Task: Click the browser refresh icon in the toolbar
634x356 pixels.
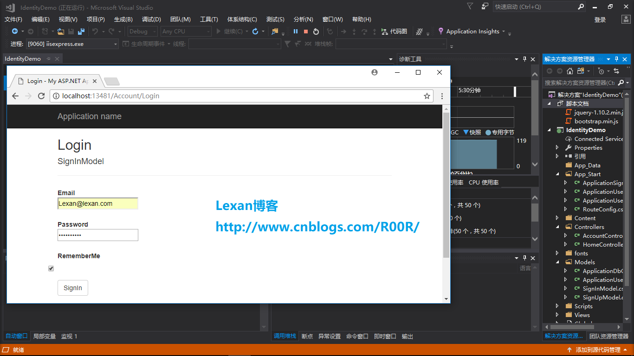Action: pyautogui.click(x=255, y=32)
